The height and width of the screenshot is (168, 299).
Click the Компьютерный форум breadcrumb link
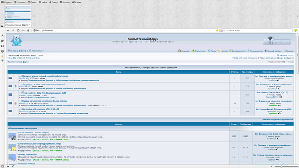pos(19,62)
